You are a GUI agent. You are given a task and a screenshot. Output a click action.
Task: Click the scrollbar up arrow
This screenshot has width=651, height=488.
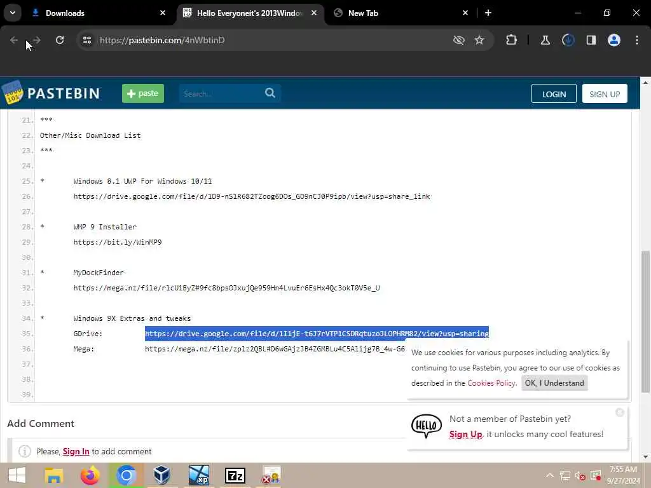[x=645, y=83]
